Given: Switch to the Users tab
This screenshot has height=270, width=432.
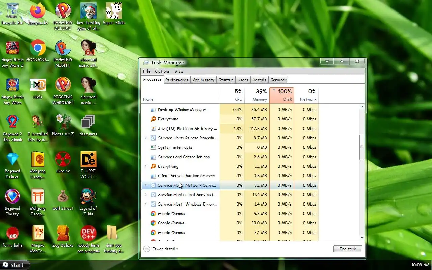Looking at the screenshot, I should (243, 80).
